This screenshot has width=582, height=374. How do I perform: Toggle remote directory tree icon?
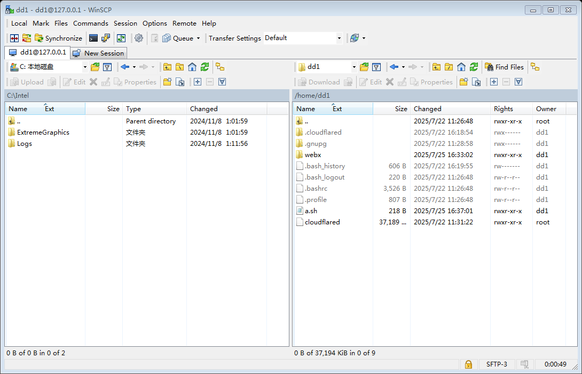tap(535, 67)
